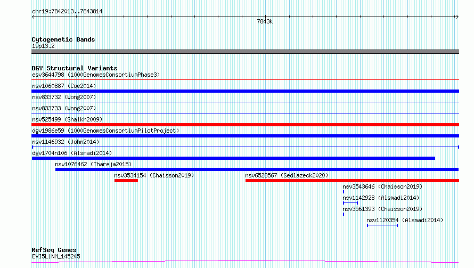Viewport: 474px width, 268px height.
Task: Open nsv3543646 (Chaisson2019) label
Action: click(x=382, y=186)
